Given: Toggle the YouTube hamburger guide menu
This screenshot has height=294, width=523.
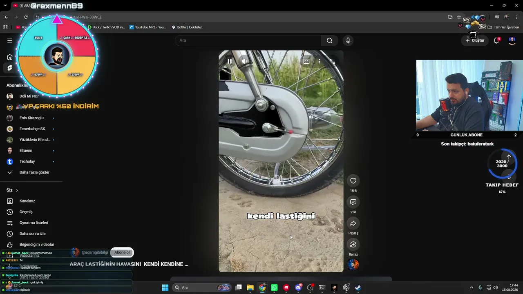Looking at the screenshot, I should pyautogui.click(x=10, y=40).
